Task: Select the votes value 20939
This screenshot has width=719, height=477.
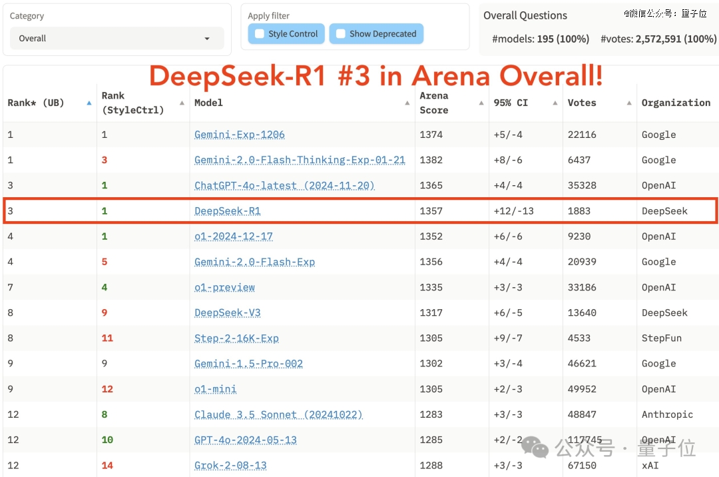Action: 582,262
